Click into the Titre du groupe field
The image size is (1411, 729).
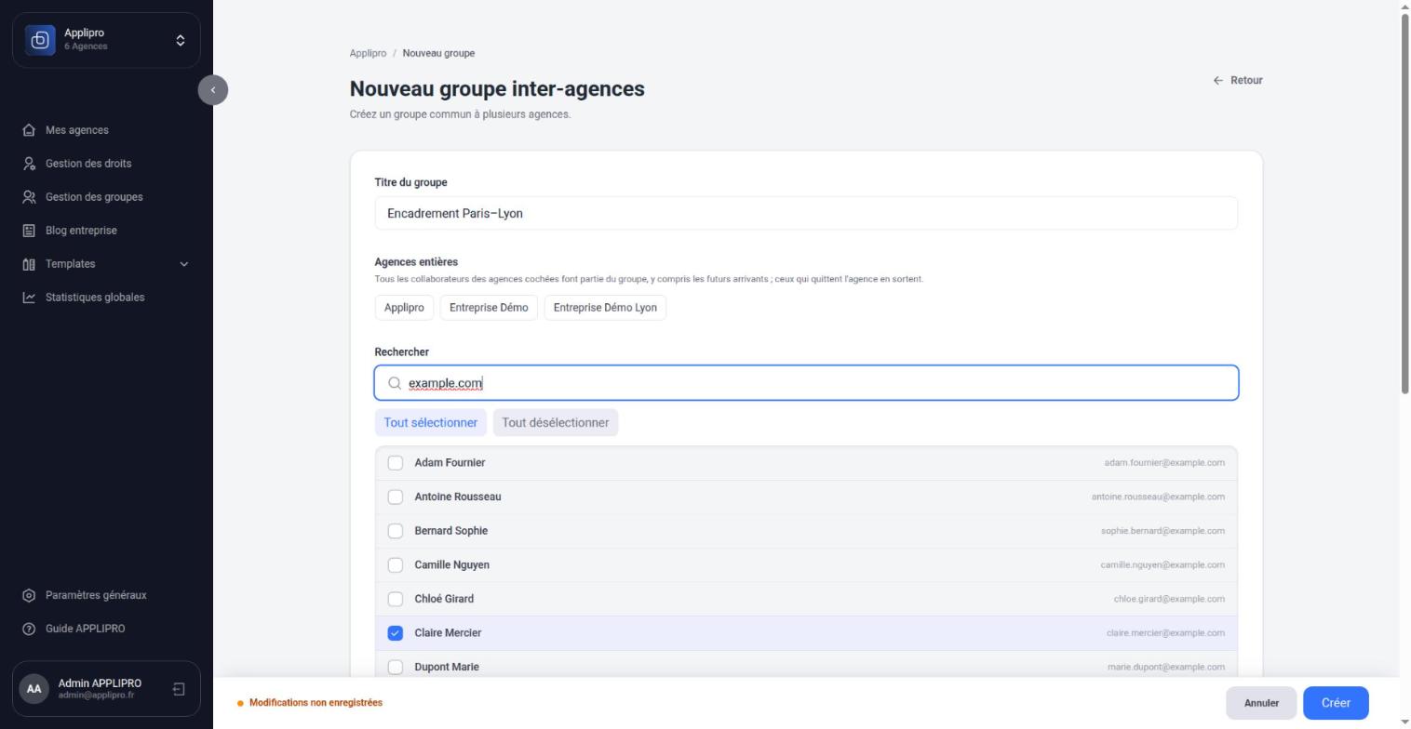[x=806, y=214]
